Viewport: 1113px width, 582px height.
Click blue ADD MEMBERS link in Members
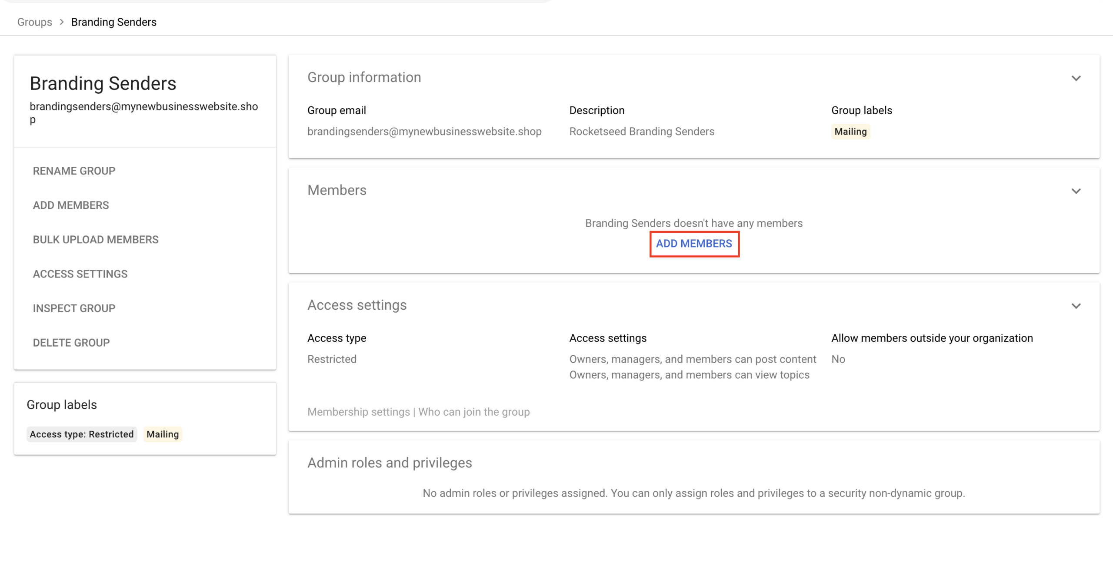pos(694,244)
